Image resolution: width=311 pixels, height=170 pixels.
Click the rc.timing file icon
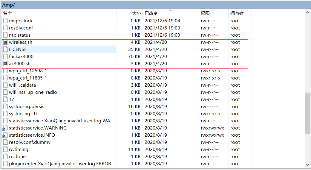coord(6,149)
